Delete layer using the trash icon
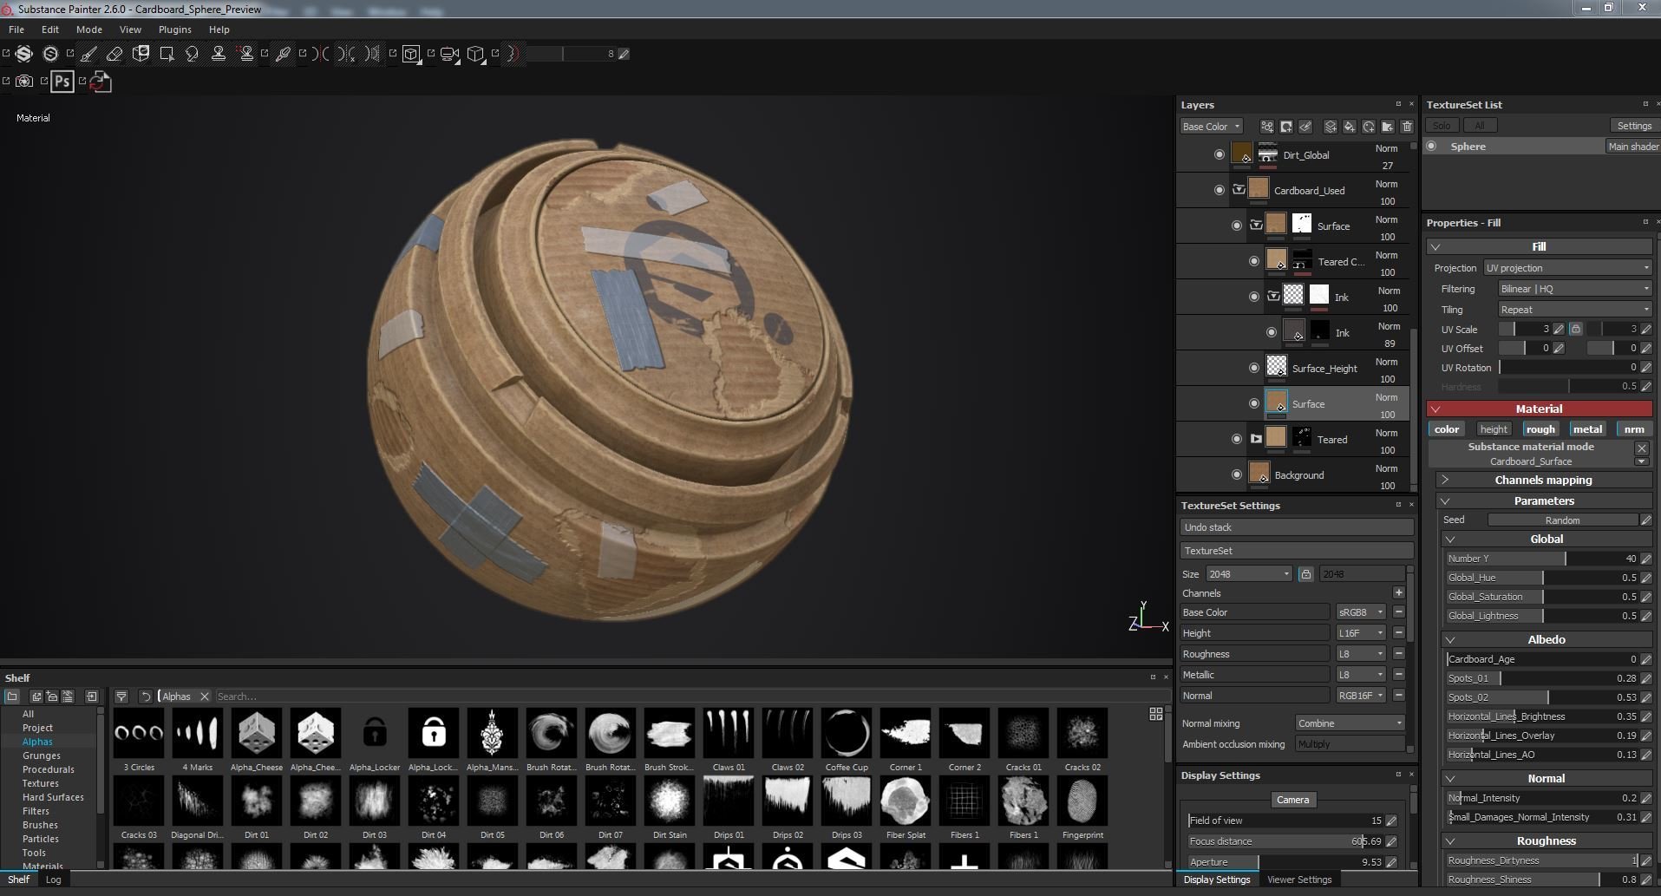 [x=1407, y=127]
